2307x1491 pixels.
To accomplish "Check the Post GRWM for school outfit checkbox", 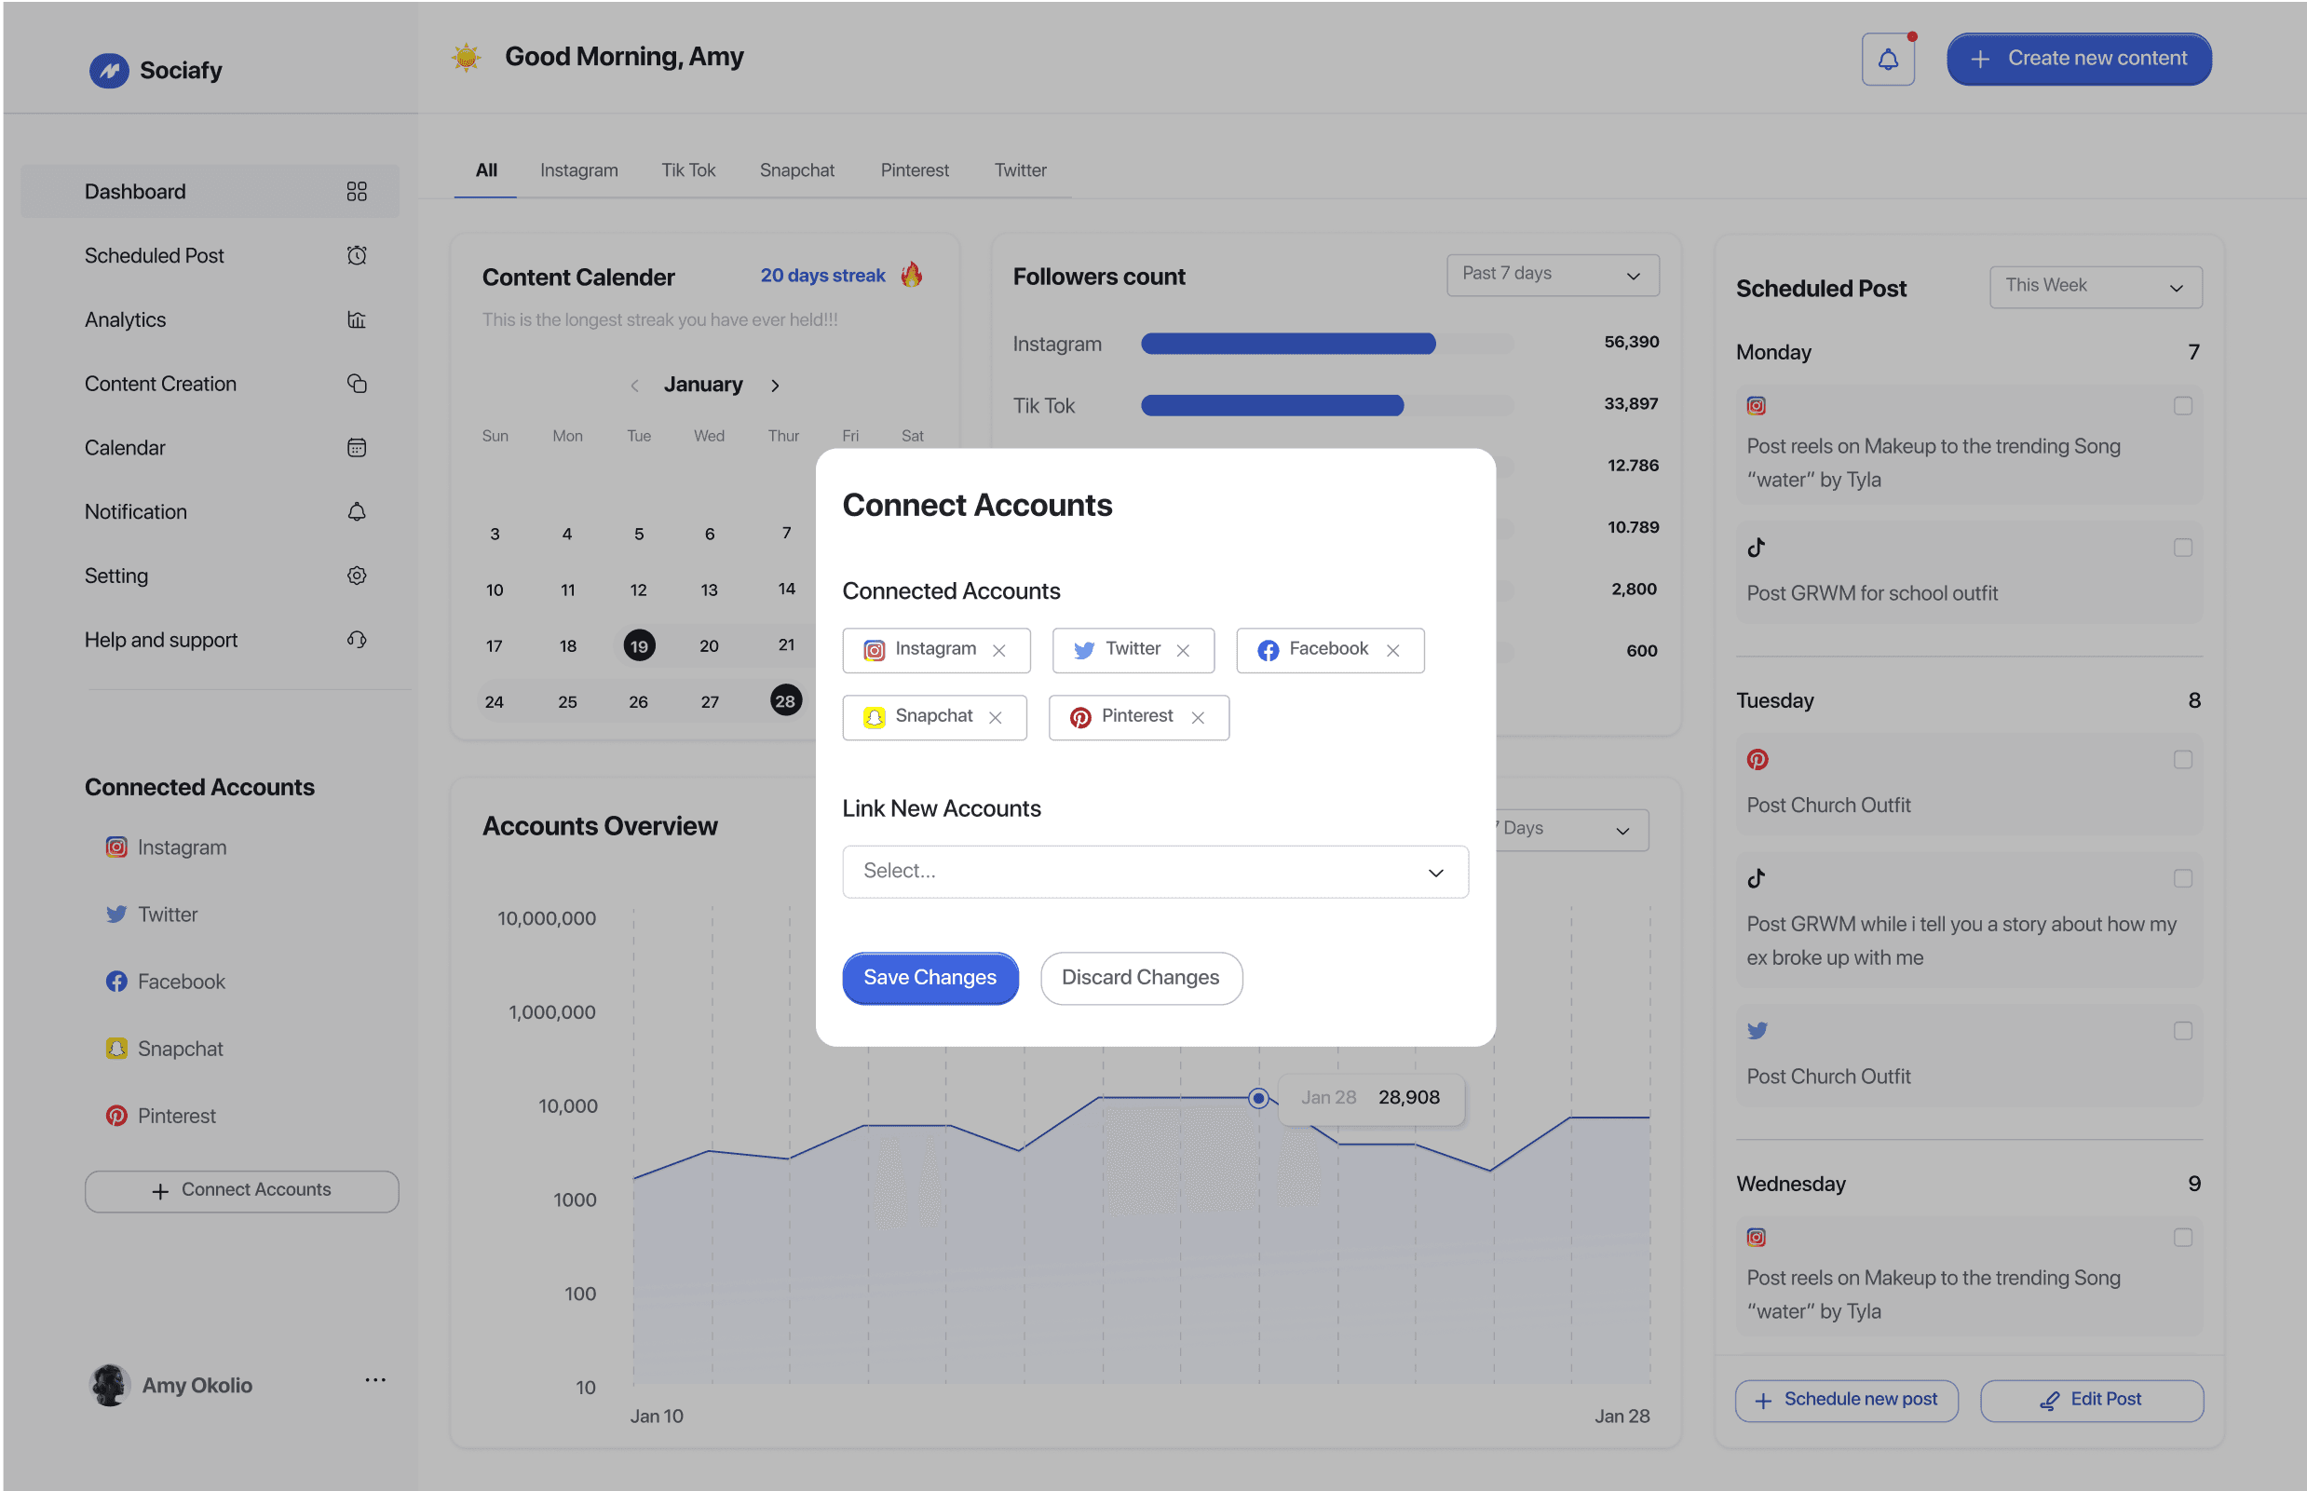I will pos(2182,548).
